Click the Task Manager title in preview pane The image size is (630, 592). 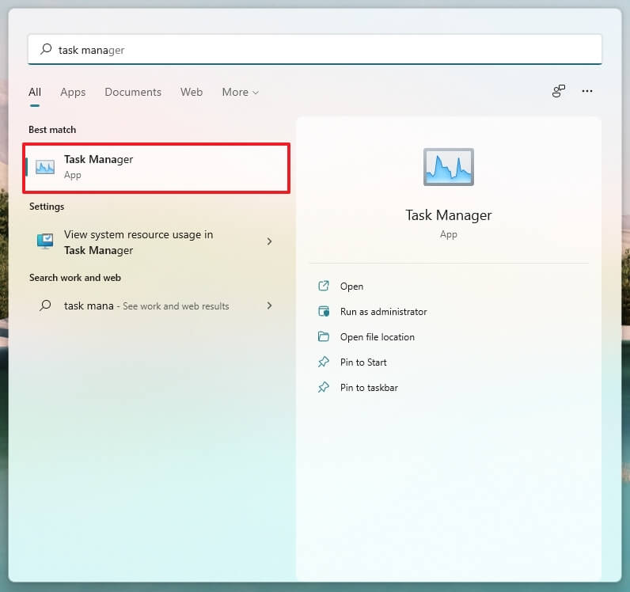tap(449, 215)
